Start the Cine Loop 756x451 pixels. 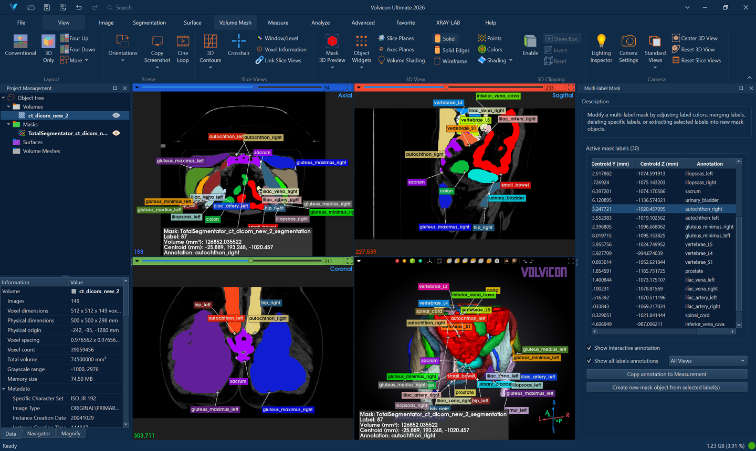[x=183, y=49]
